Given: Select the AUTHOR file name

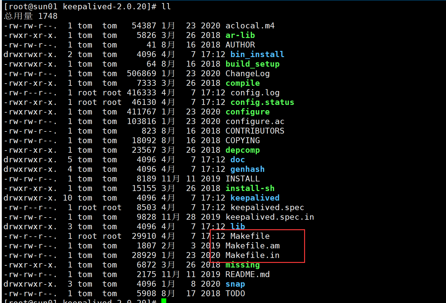Looking at the screenshot, I should 240,45.
